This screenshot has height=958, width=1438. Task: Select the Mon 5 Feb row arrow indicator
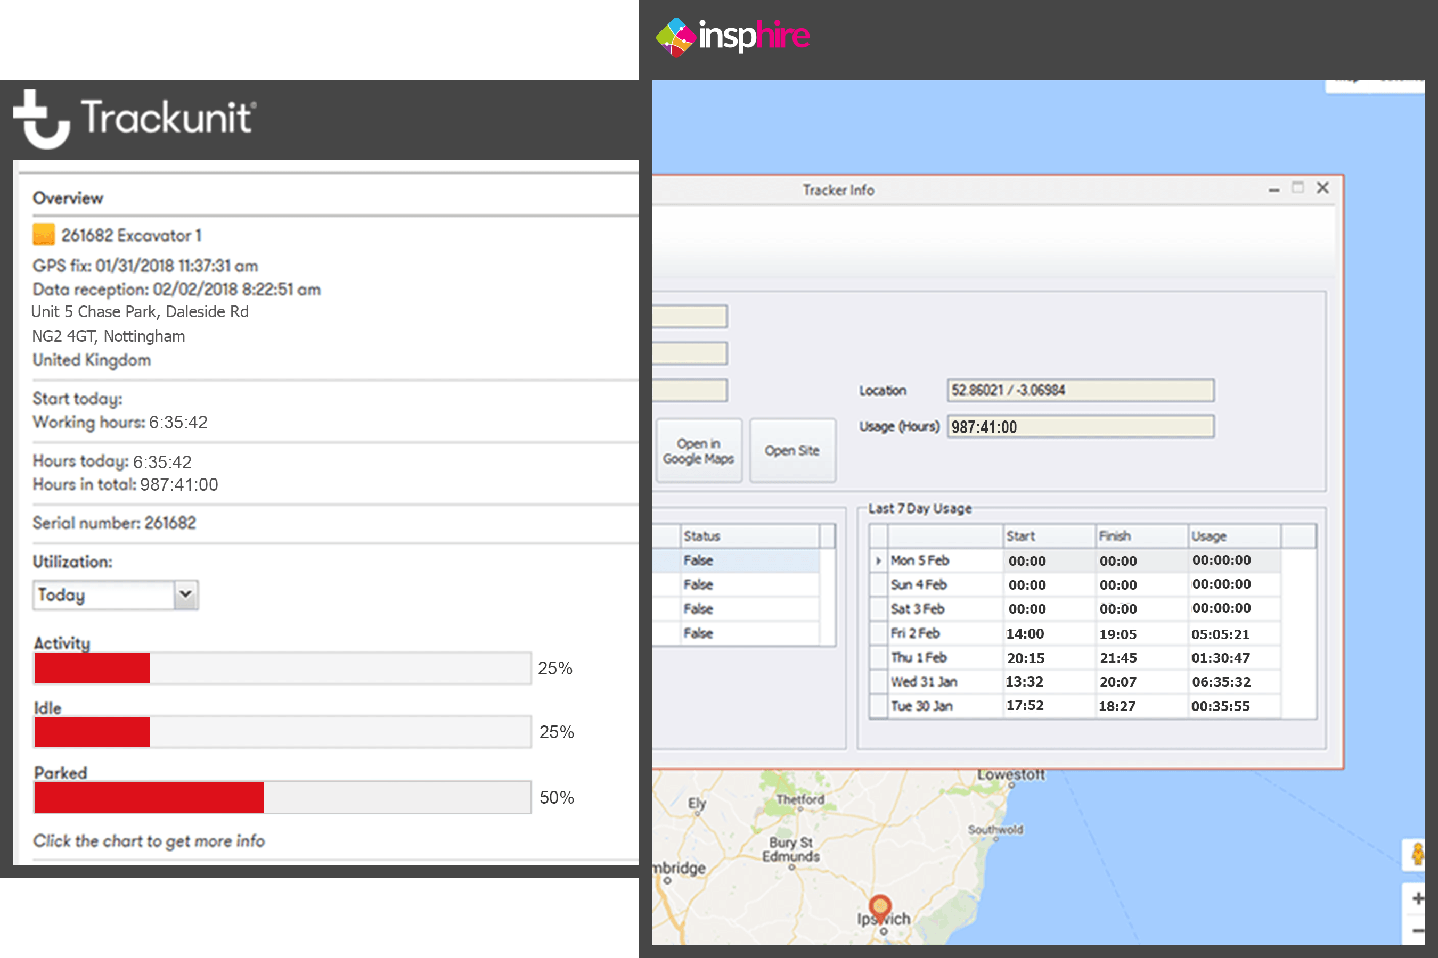879,560
